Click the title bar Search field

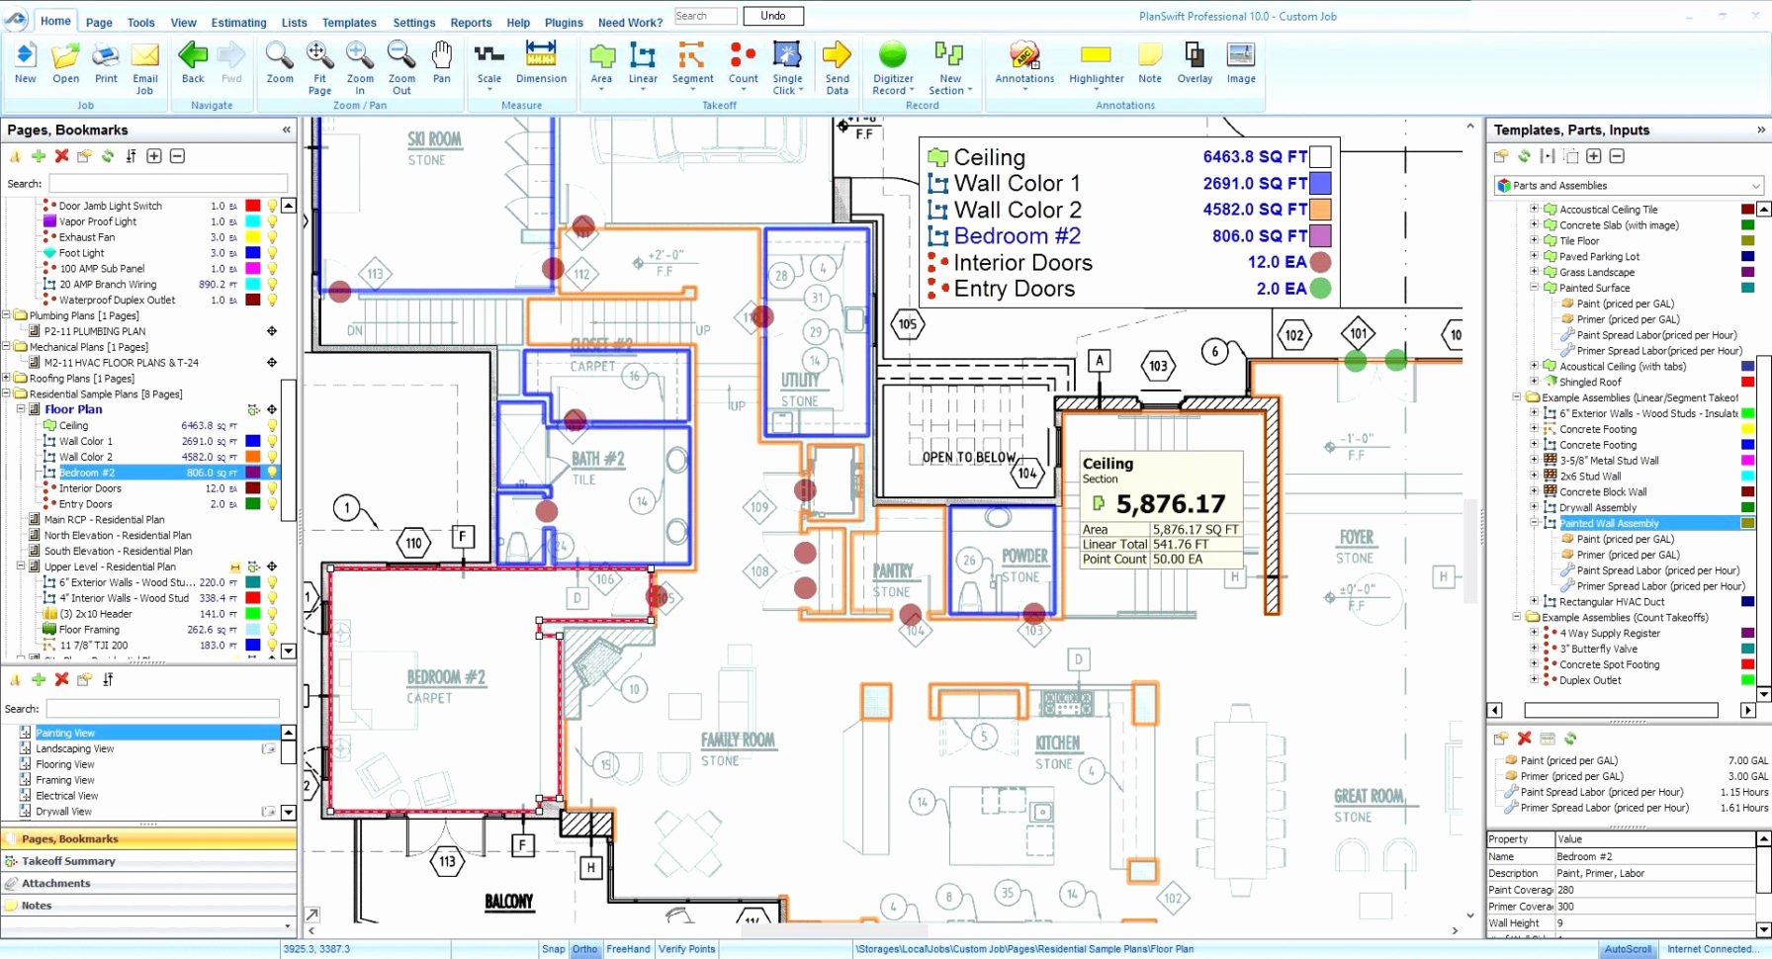[705, 16]
